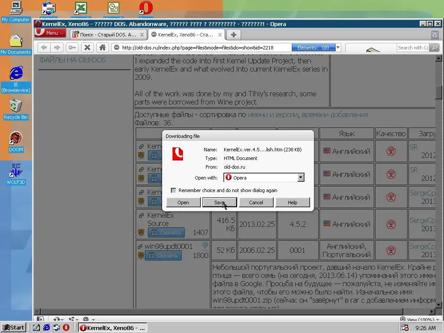Viewport: 444px width, 333px height.
Task: Open the Elements dropdown arrow in address bar
Action: click(x=338, y=48)
